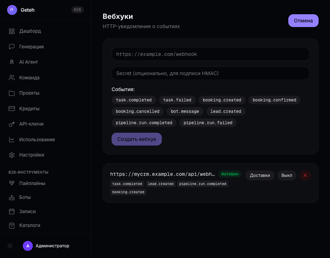Open the Записи menu item
The height and width of the screenshot is (258, 330).
[27, 211]
